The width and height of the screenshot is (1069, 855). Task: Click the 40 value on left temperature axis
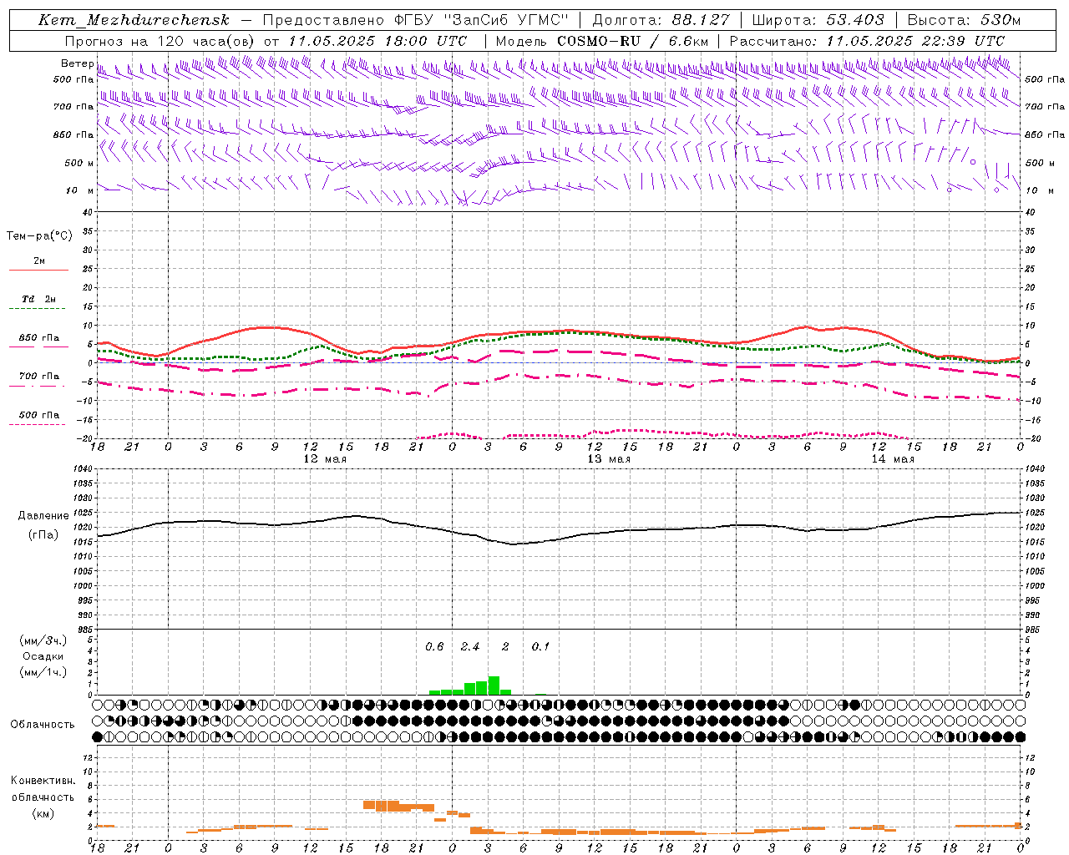[x=86, y=212]
